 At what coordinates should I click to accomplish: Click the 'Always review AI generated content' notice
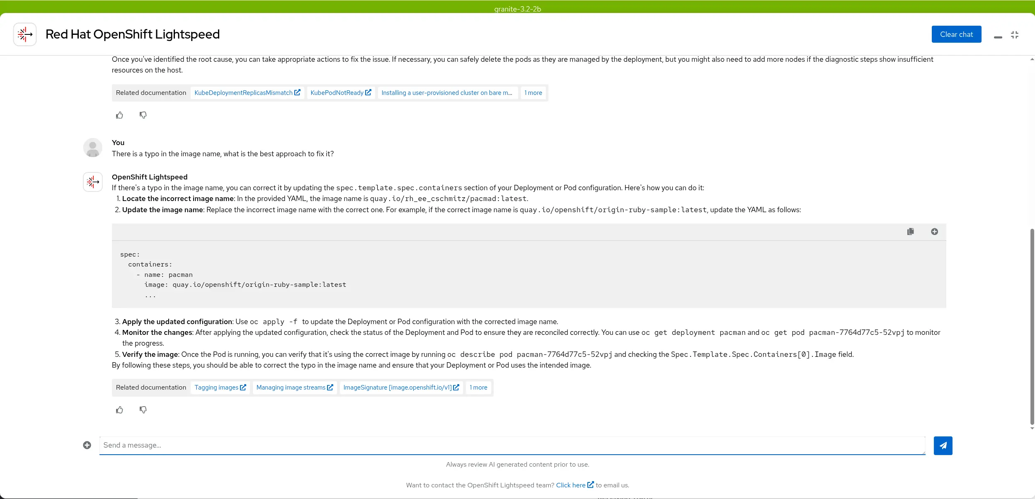click(x=517, y=465)
